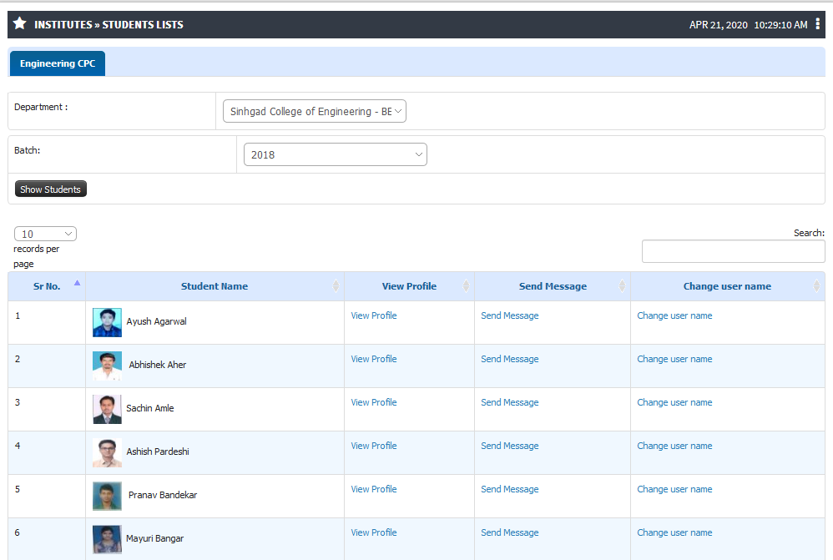Change user name for Ayush Agarwal
The image size is (833, 560).
pyautogui.click(x=674, y=315)
